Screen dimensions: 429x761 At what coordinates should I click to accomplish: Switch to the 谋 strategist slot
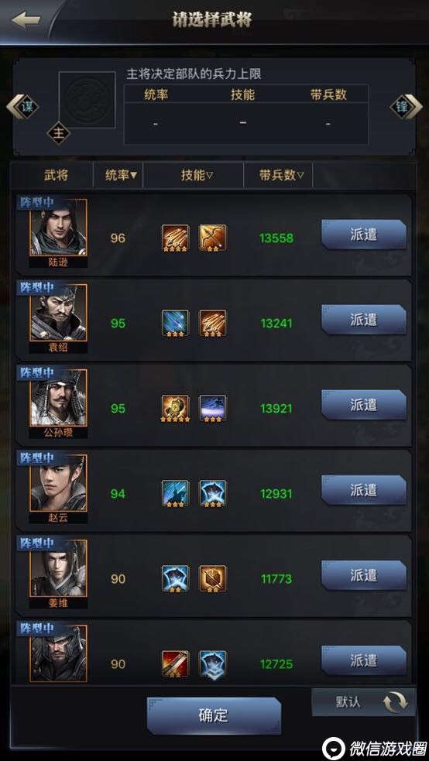(x=22, y=108)
